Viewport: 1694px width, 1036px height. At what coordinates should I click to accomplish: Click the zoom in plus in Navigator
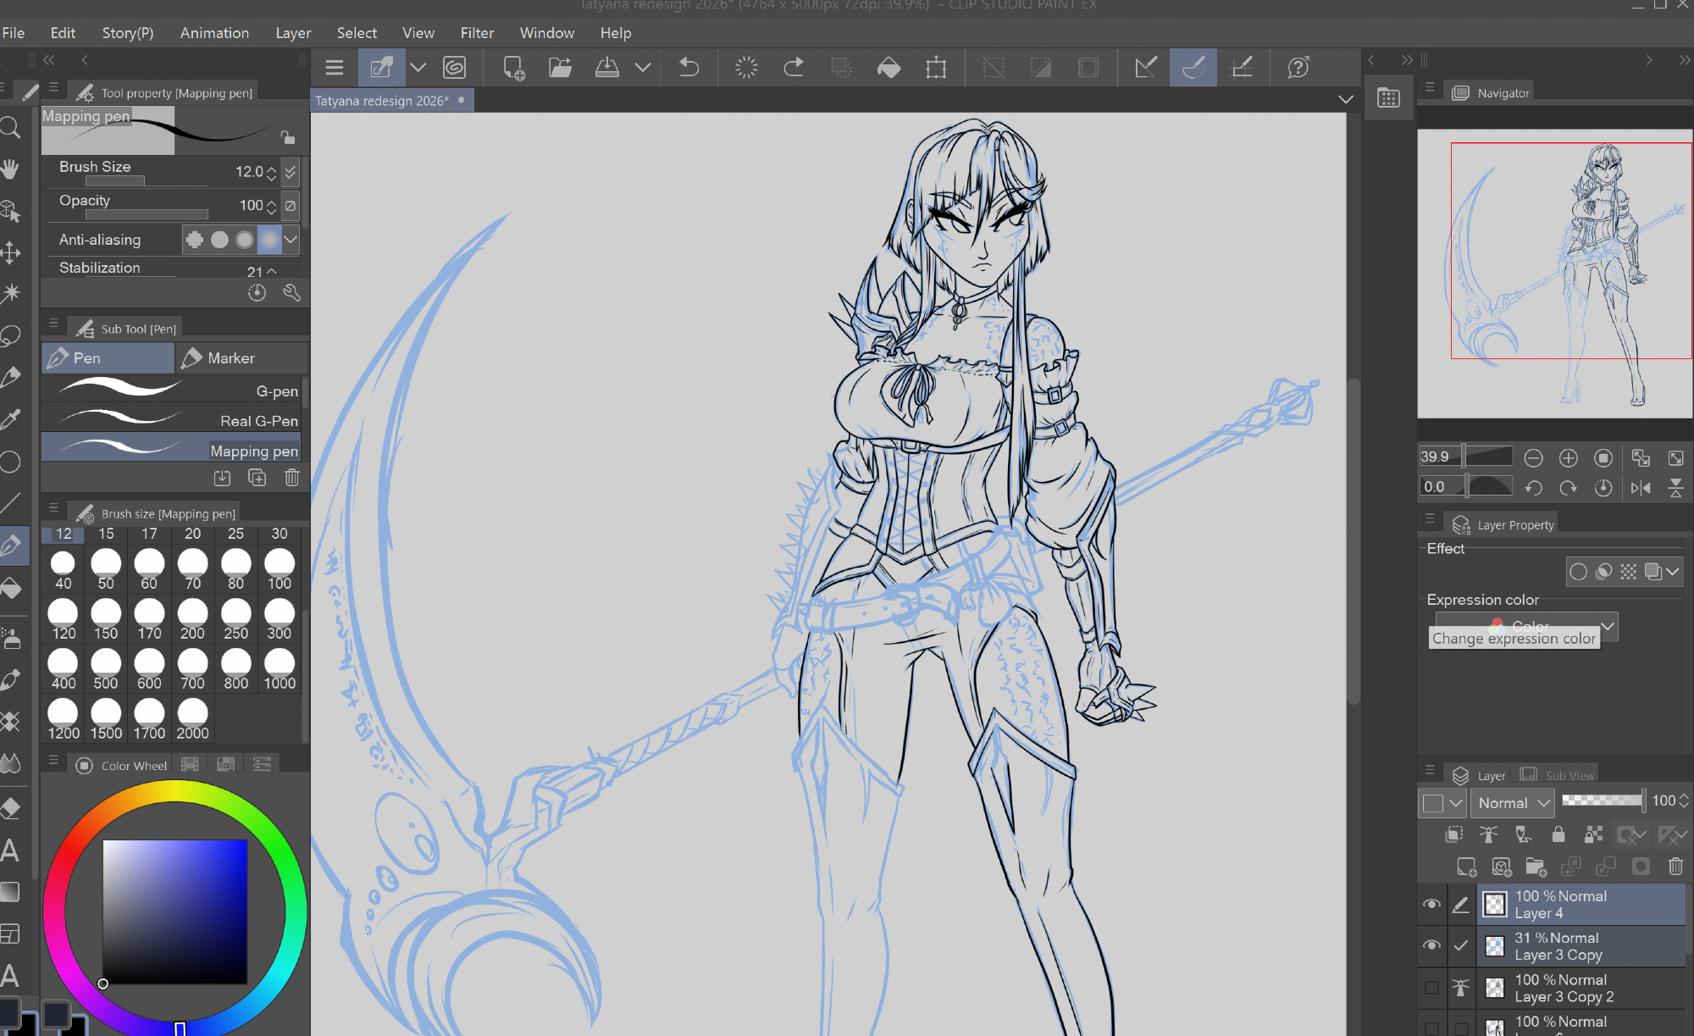click(x=1569, y=458)
